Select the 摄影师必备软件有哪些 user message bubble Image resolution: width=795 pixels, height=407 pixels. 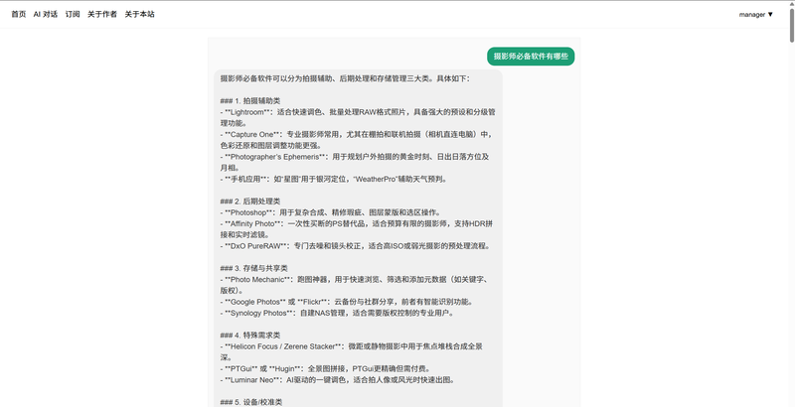pos(531,57)
